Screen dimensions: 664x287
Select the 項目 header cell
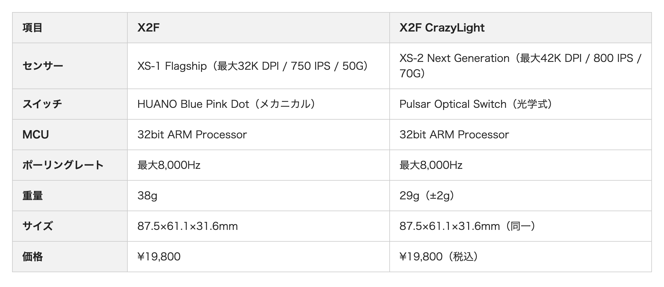click(x=70, y=28)
